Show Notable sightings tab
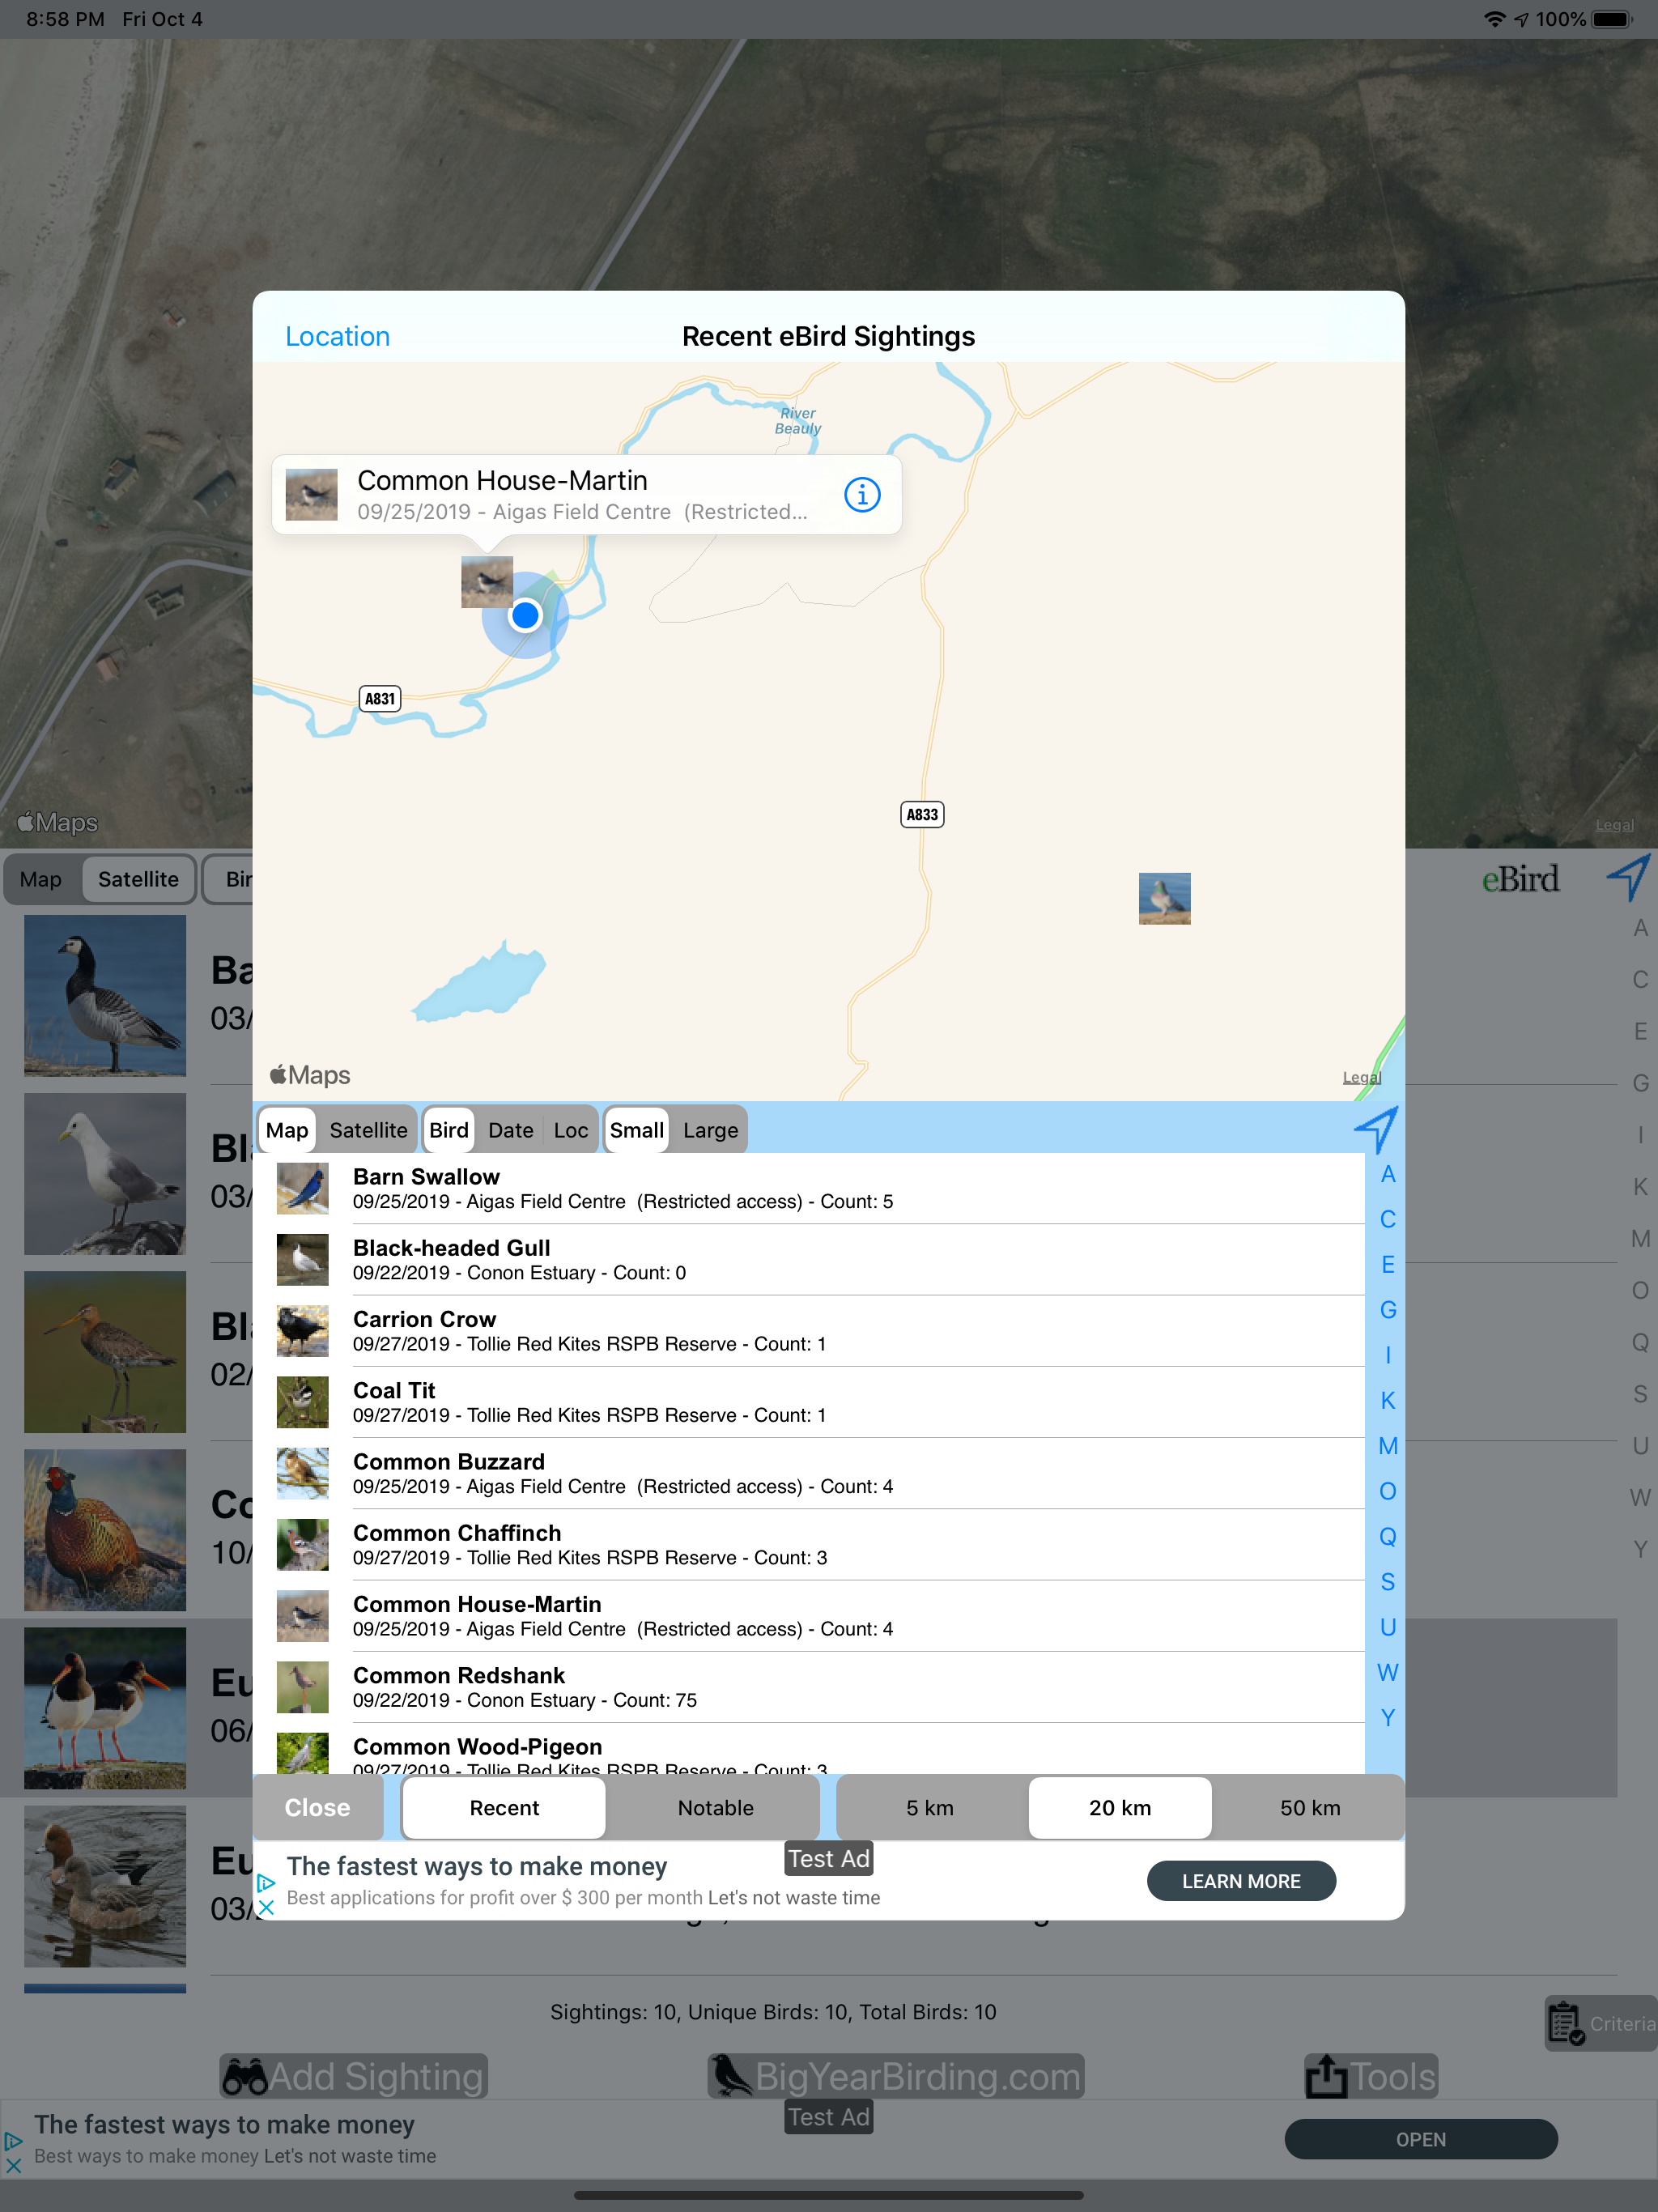 [716, 1807]
